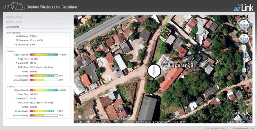
Task: Click the eye icon in look joystick
Action: (244, 25)
